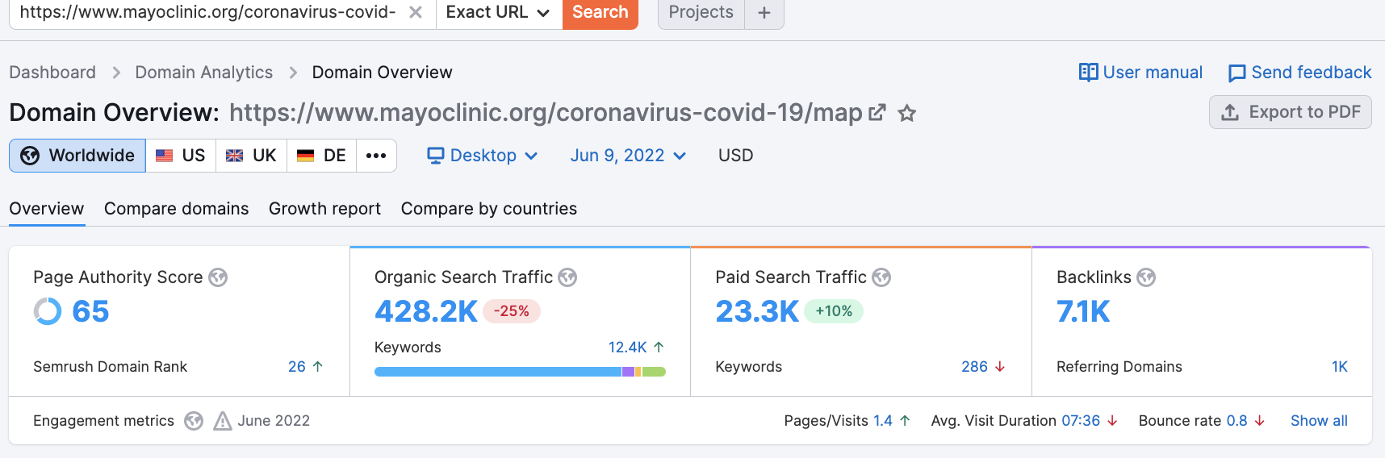
Task: Go to Dashboard breadcrumb
Action: (52, 73)
